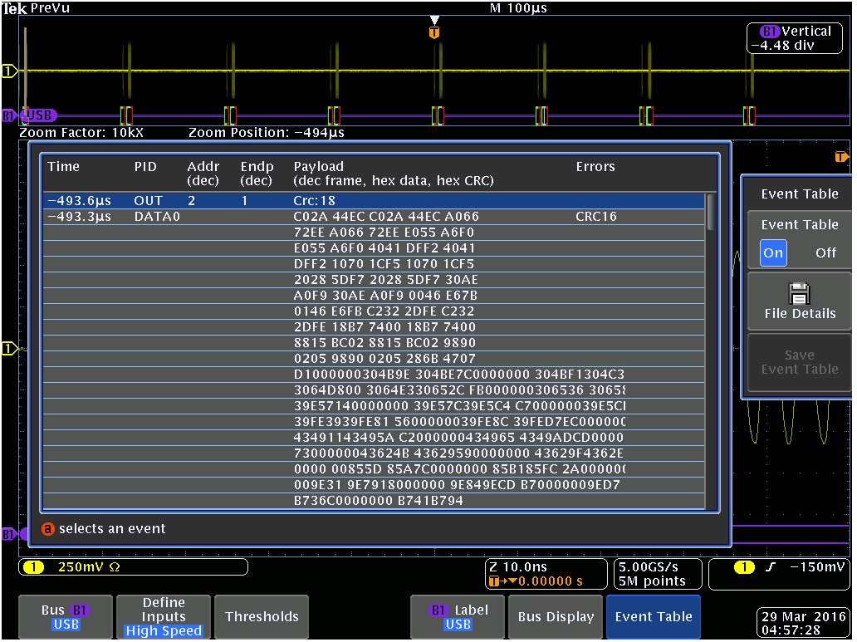Image resolution: width=857 pixels, height=642 pixels.
Task: Select payload row starting 39E57140000000
Action: 374,406
